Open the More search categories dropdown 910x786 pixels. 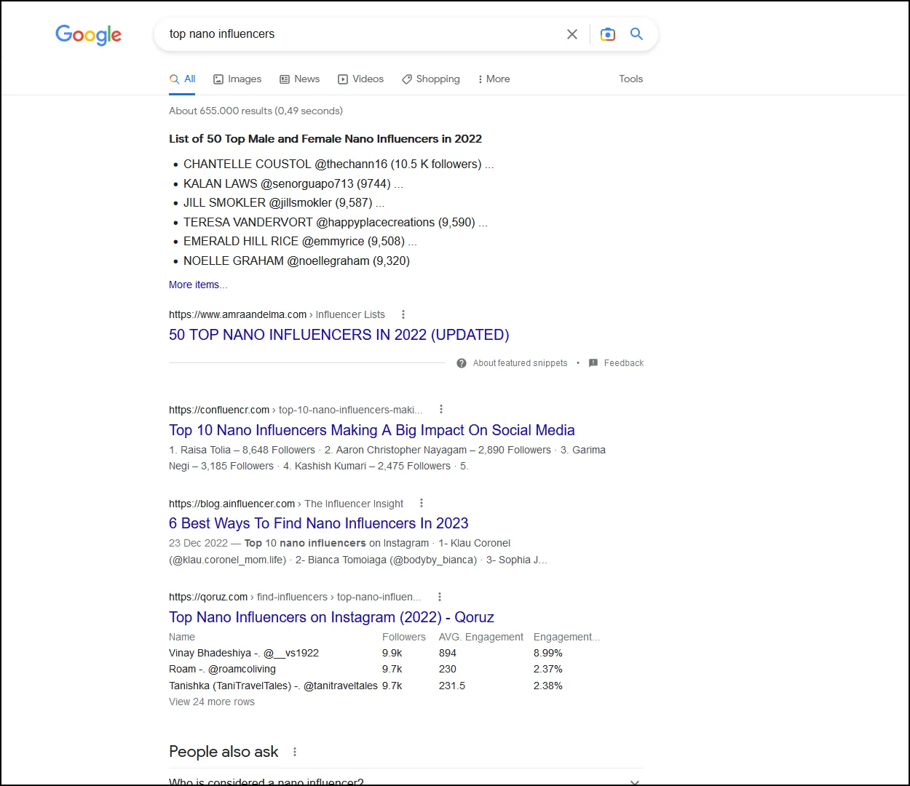point(494,79)
